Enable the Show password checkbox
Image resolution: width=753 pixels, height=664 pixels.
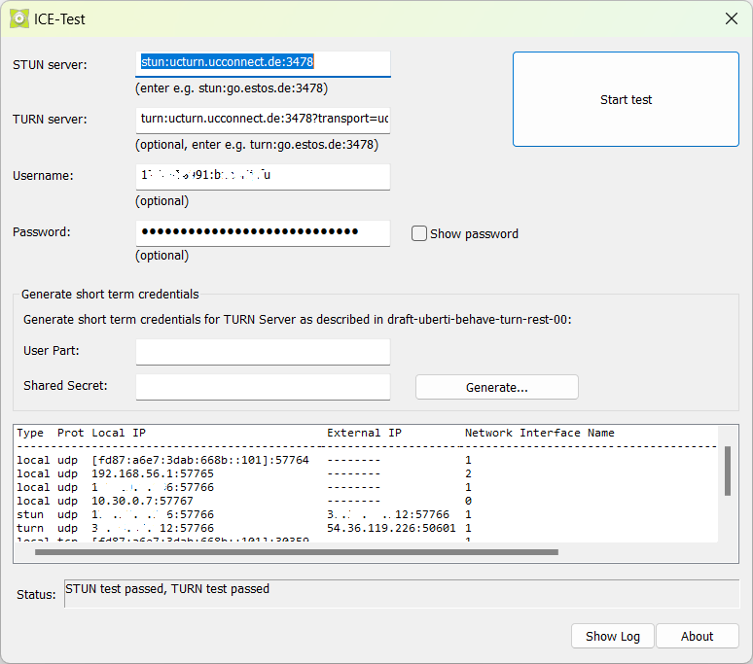click(x=419, y=233)
